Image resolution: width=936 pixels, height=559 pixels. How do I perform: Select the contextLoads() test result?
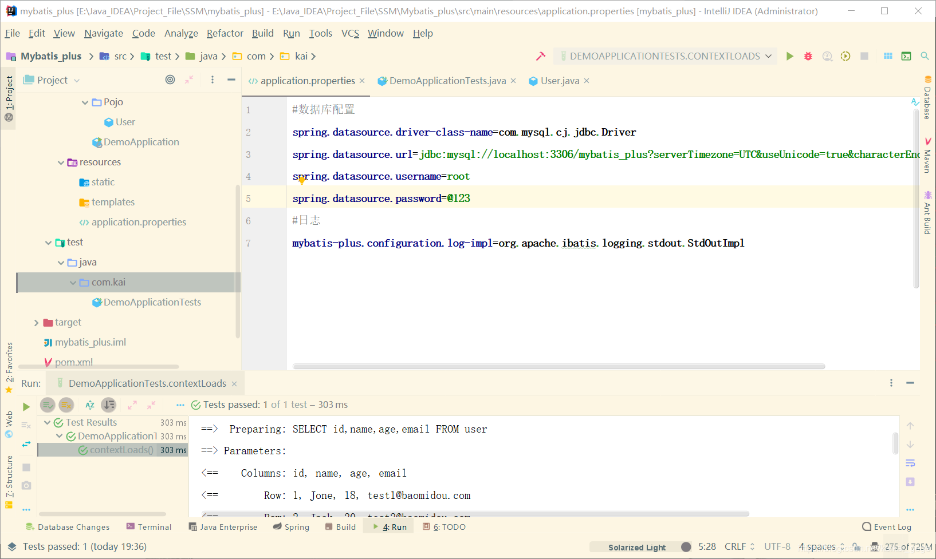113,450
